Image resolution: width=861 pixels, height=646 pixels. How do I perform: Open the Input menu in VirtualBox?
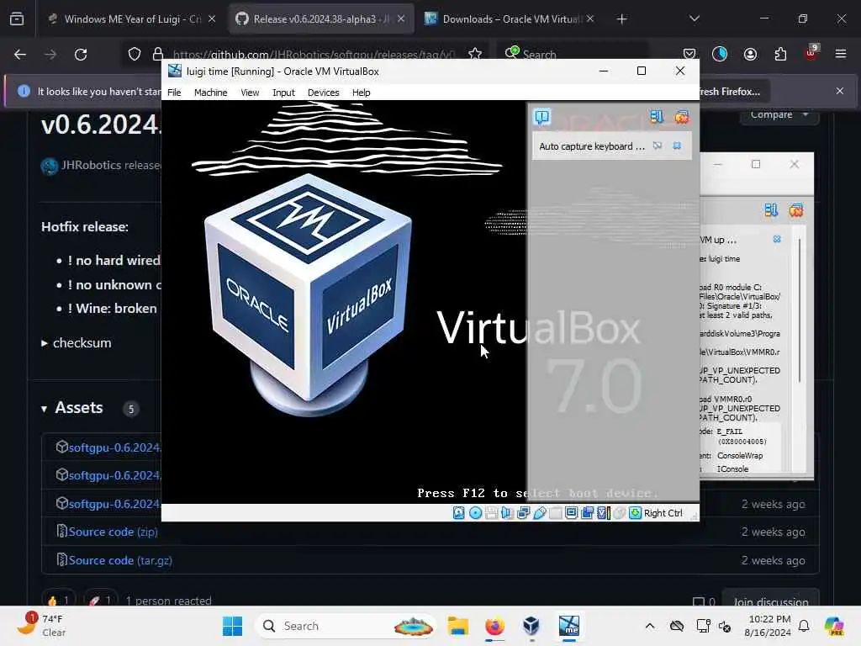(283, 93)
